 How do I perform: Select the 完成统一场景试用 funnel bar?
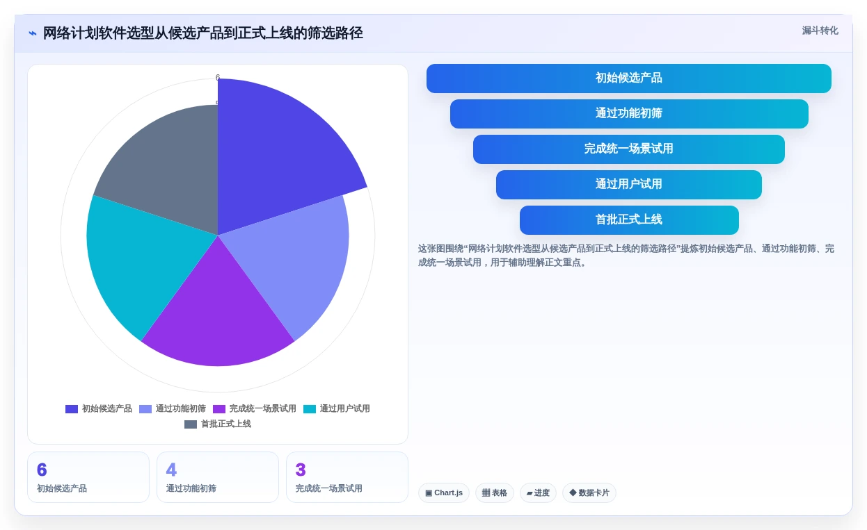629,149
